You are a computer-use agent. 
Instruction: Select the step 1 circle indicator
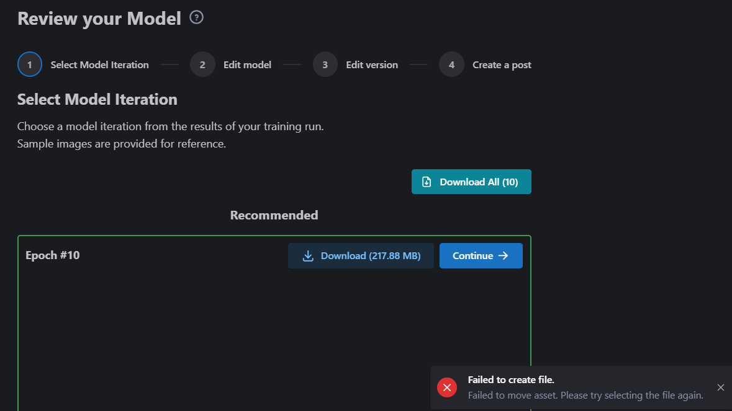point(30,64)
